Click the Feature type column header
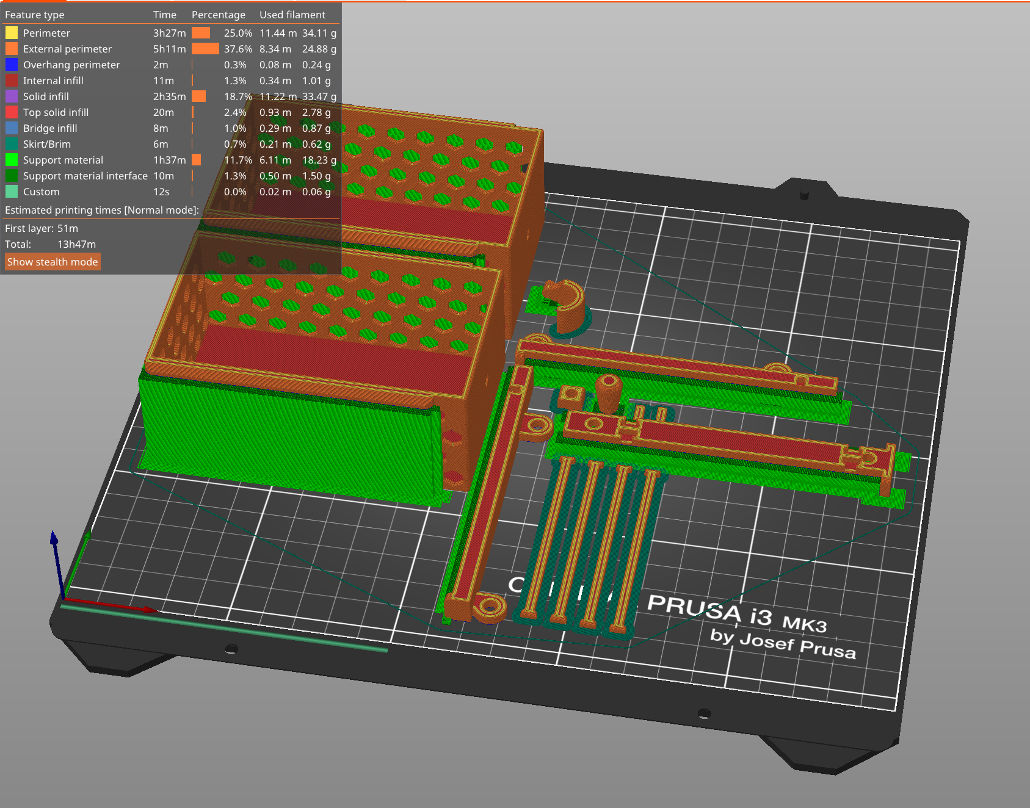 pos(35,15)
